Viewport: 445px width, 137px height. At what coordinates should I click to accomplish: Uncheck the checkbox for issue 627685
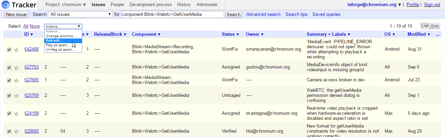point(9,80)
